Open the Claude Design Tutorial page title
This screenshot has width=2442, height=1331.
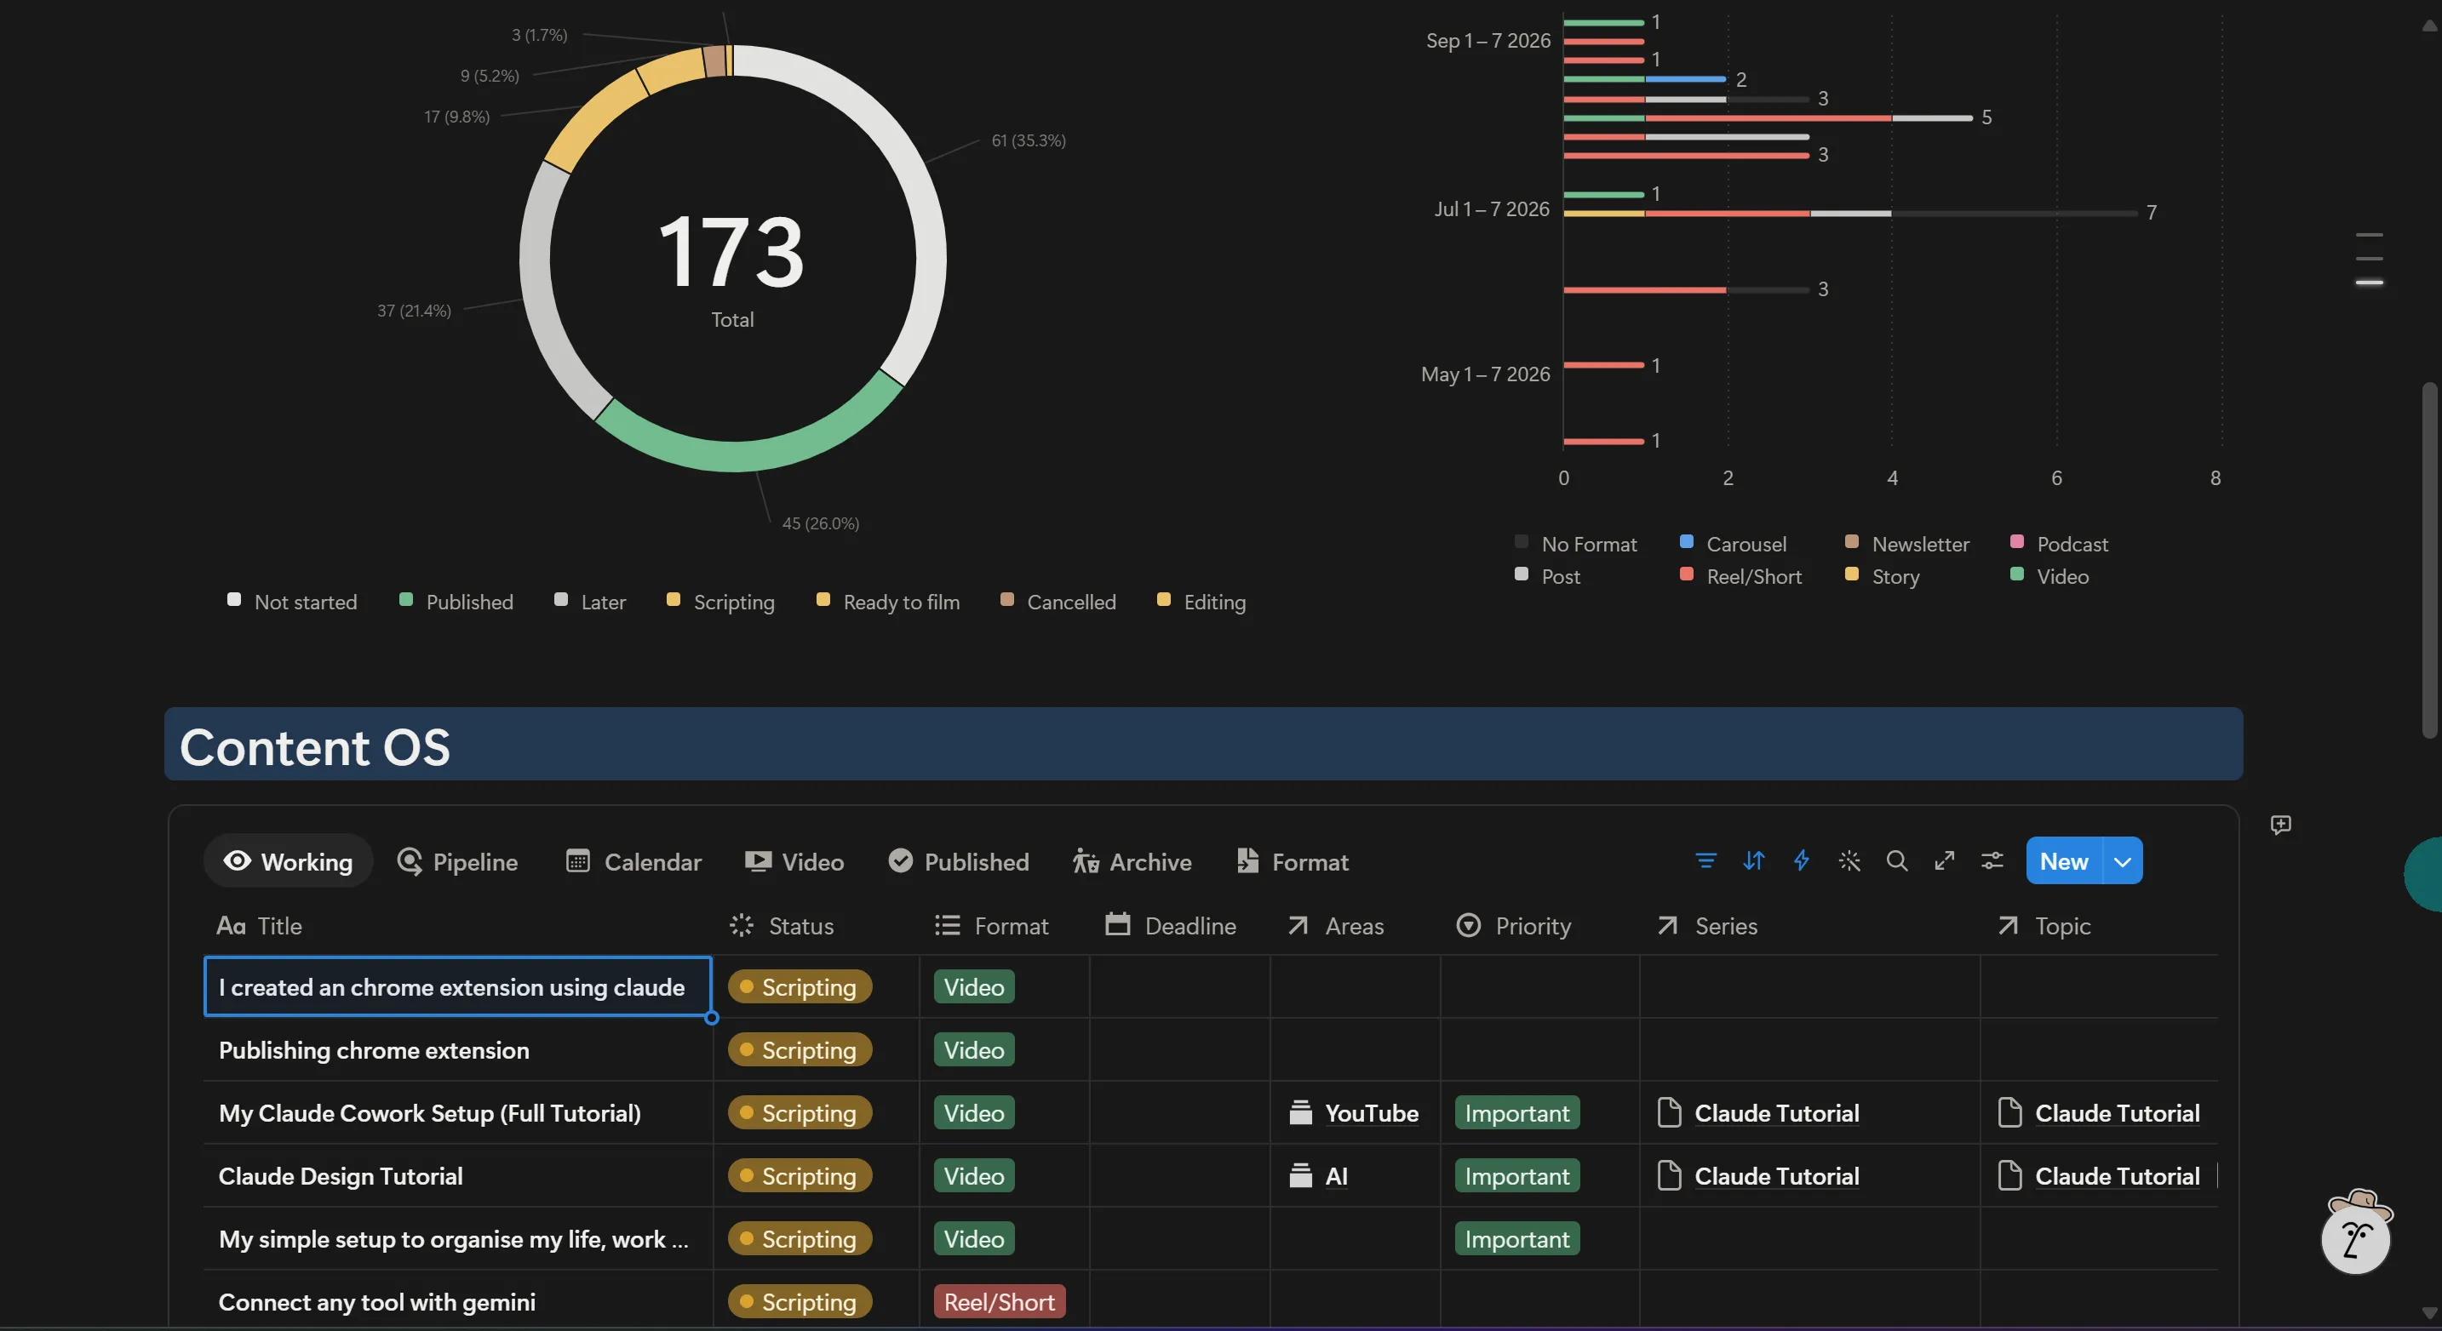coord(341,1177)
